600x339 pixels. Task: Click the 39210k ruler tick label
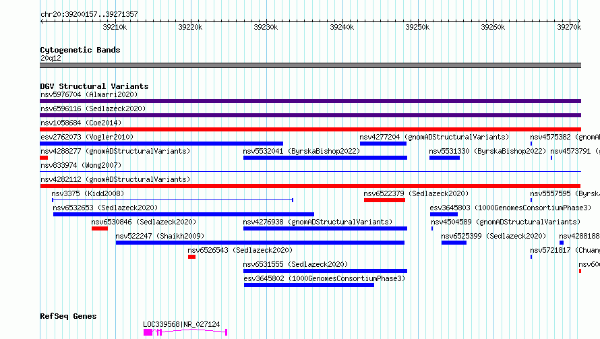[115, 27]
